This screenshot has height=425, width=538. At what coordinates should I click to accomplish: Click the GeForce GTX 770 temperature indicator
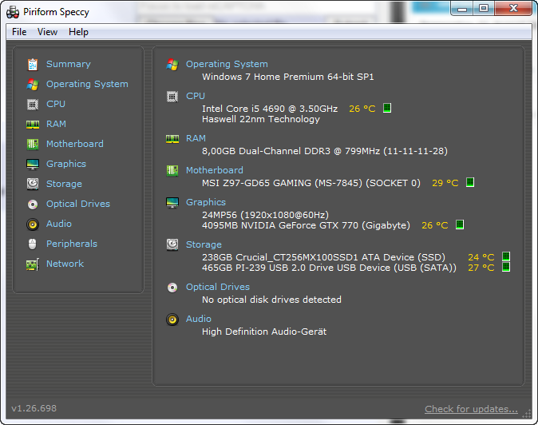click(x=460, y=225)
